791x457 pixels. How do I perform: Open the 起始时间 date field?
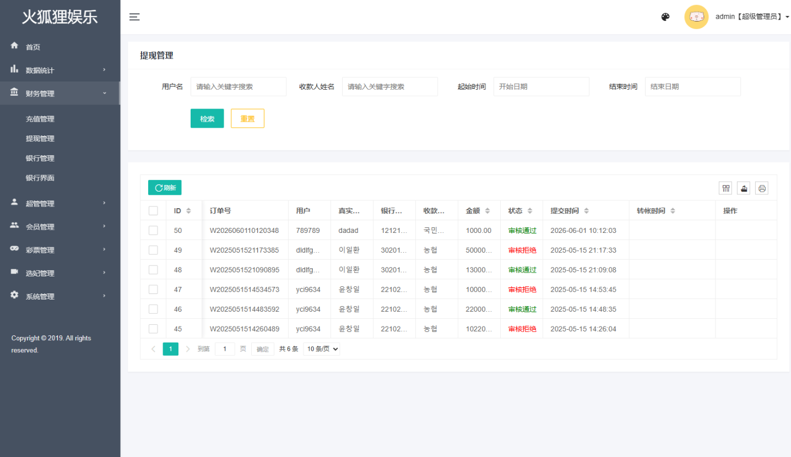(541, 86)
